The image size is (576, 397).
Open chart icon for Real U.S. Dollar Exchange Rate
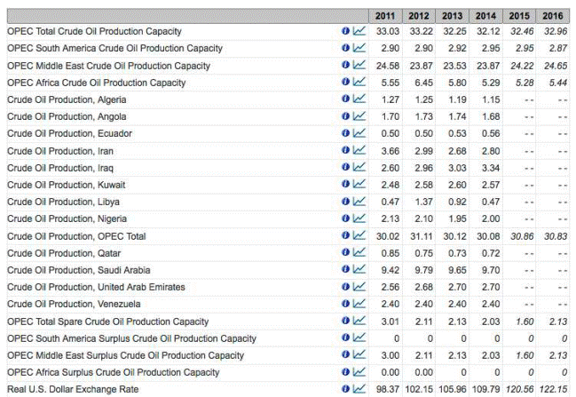pyautogui.click(x=359, y=388)
